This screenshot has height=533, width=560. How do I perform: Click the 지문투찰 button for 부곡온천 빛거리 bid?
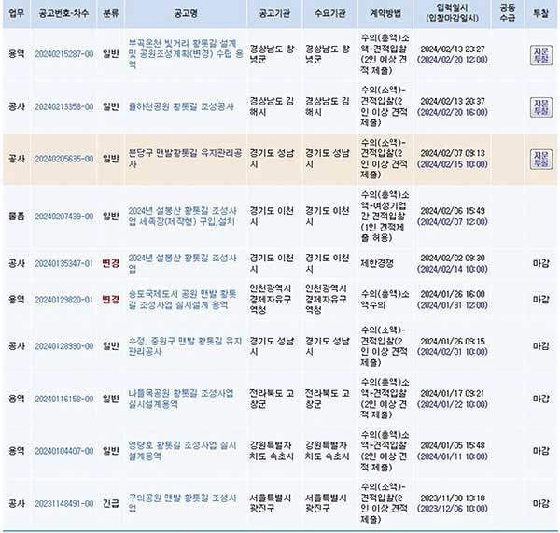tap(540, 55)
